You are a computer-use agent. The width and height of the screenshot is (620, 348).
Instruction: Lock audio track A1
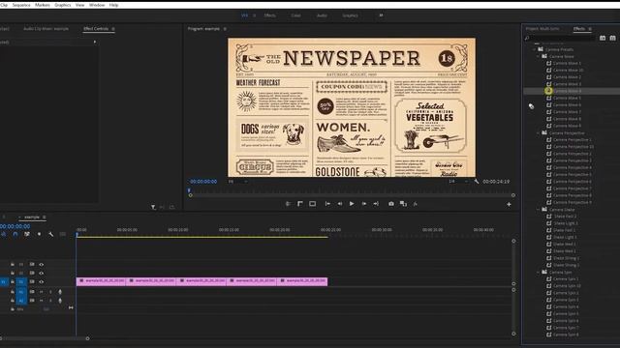(x=13, y=292)
